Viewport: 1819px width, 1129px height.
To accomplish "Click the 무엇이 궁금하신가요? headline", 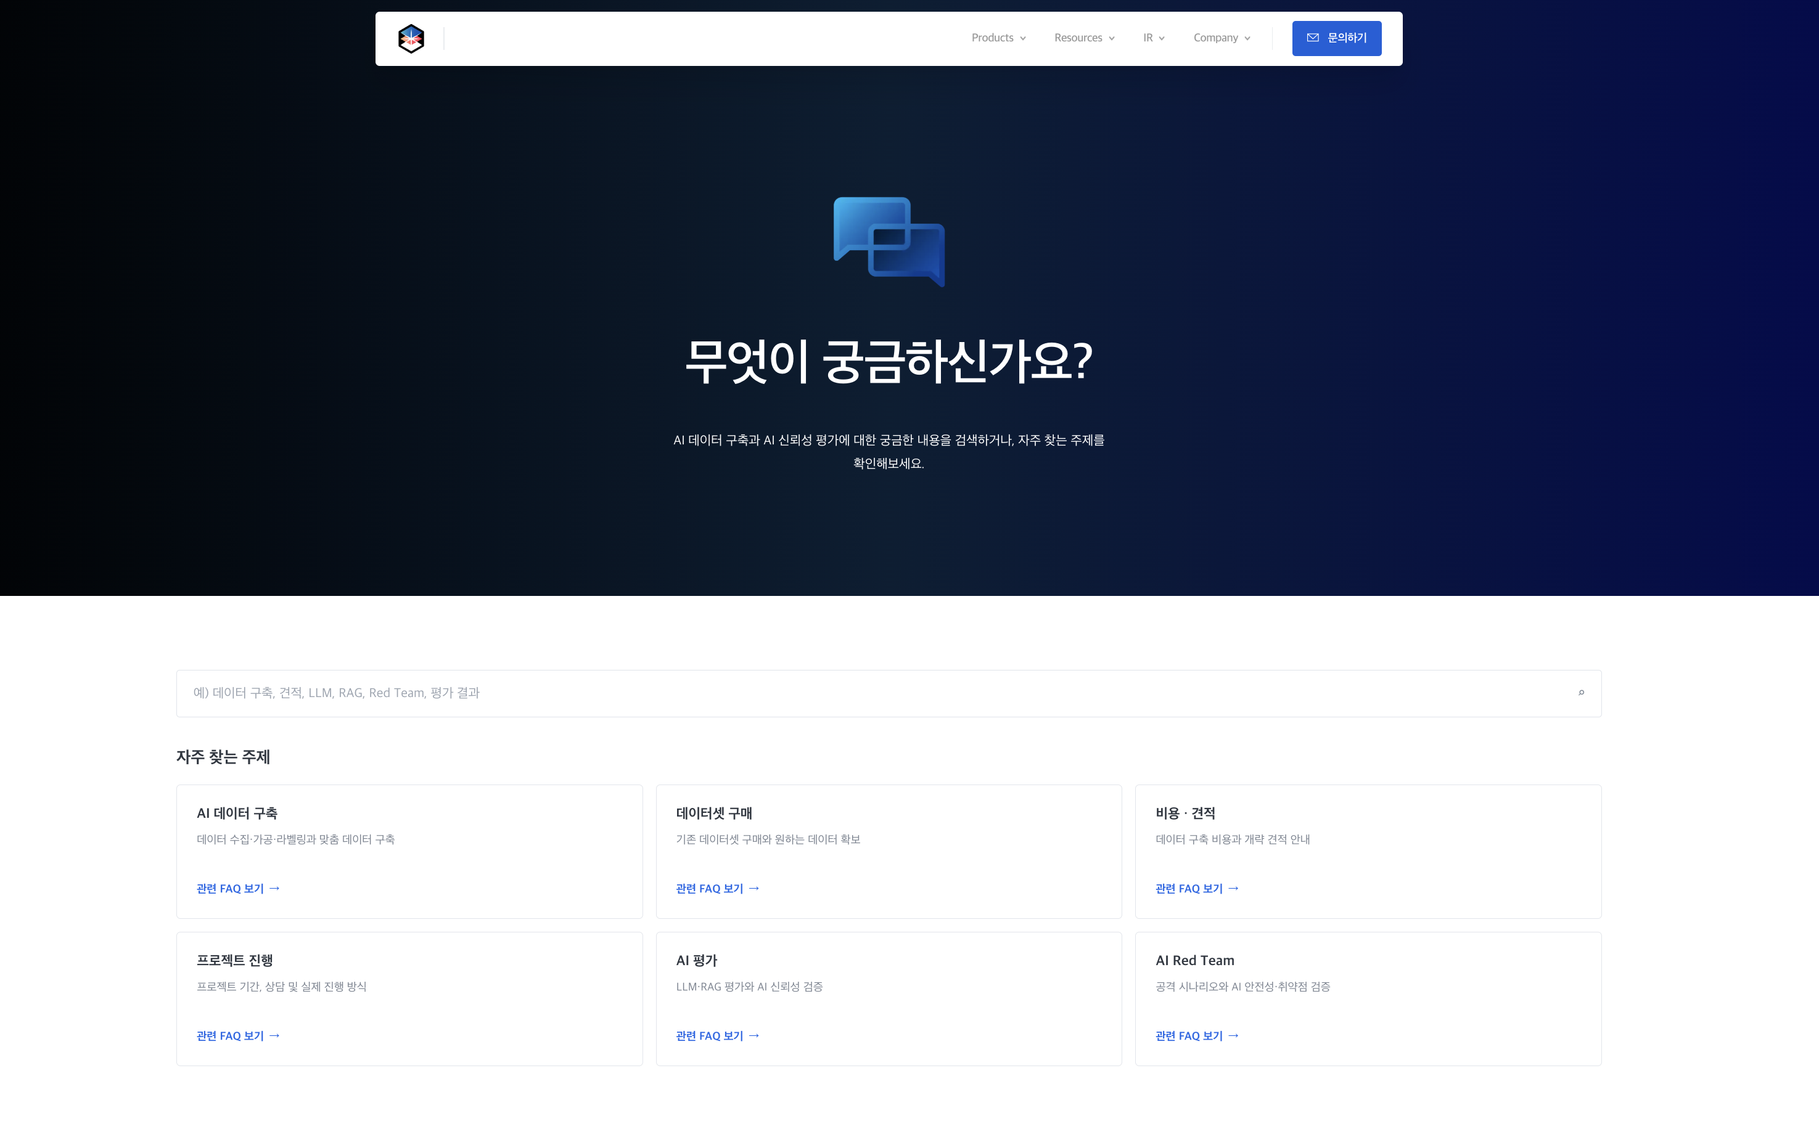I will pyautogui.click(x=888, y=361).
